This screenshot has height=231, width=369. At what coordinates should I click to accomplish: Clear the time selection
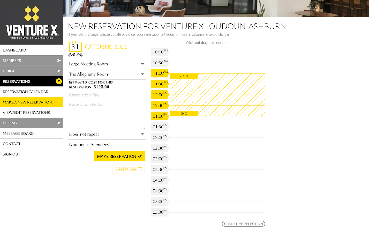pyautogui.click(x=243, y=224)
